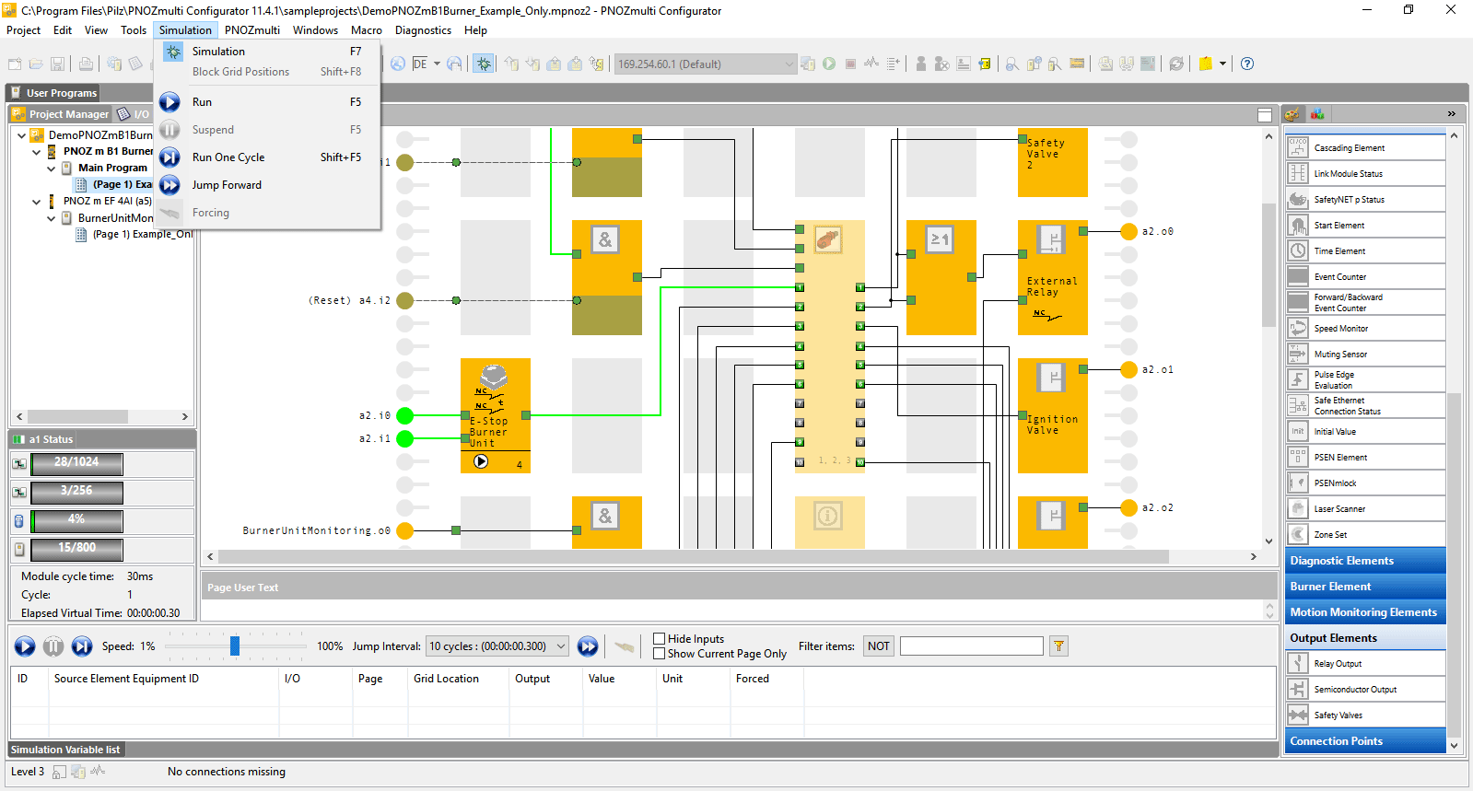Select the PSEN Element in the palette

(x=1366, y=457)
